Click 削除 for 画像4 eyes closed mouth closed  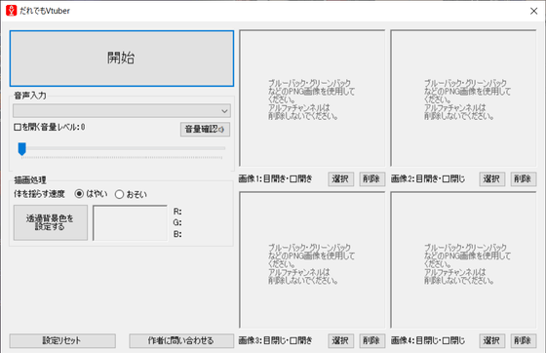[x=523, y=341]
